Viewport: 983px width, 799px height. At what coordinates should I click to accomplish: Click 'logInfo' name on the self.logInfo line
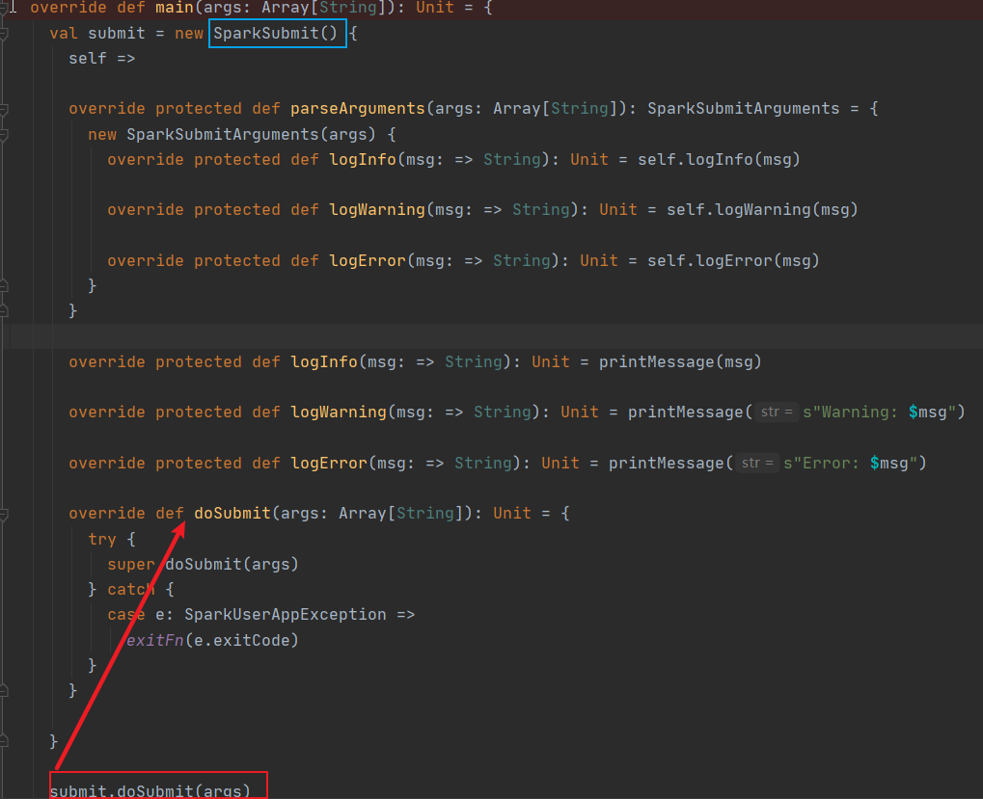(363, 160)
